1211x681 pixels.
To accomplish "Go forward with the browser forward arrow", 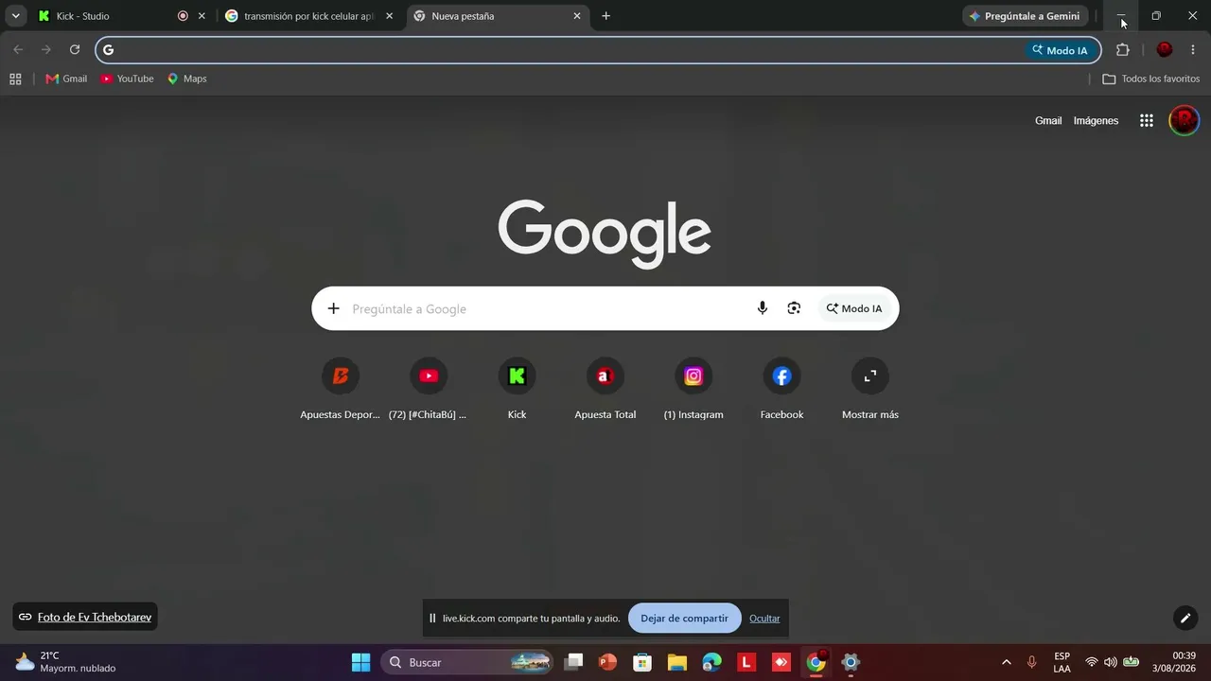I will [x=45, y=50].
